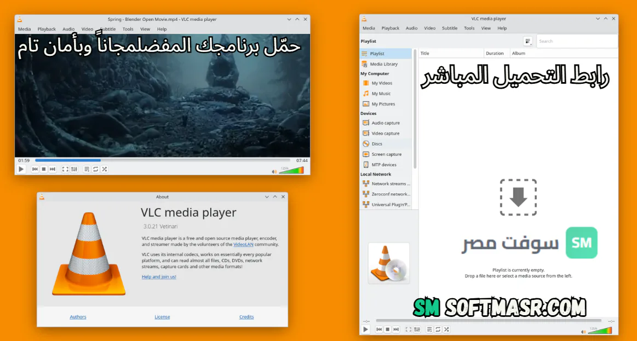Select Zeroconf network entry in sidebar

point(386,194)
